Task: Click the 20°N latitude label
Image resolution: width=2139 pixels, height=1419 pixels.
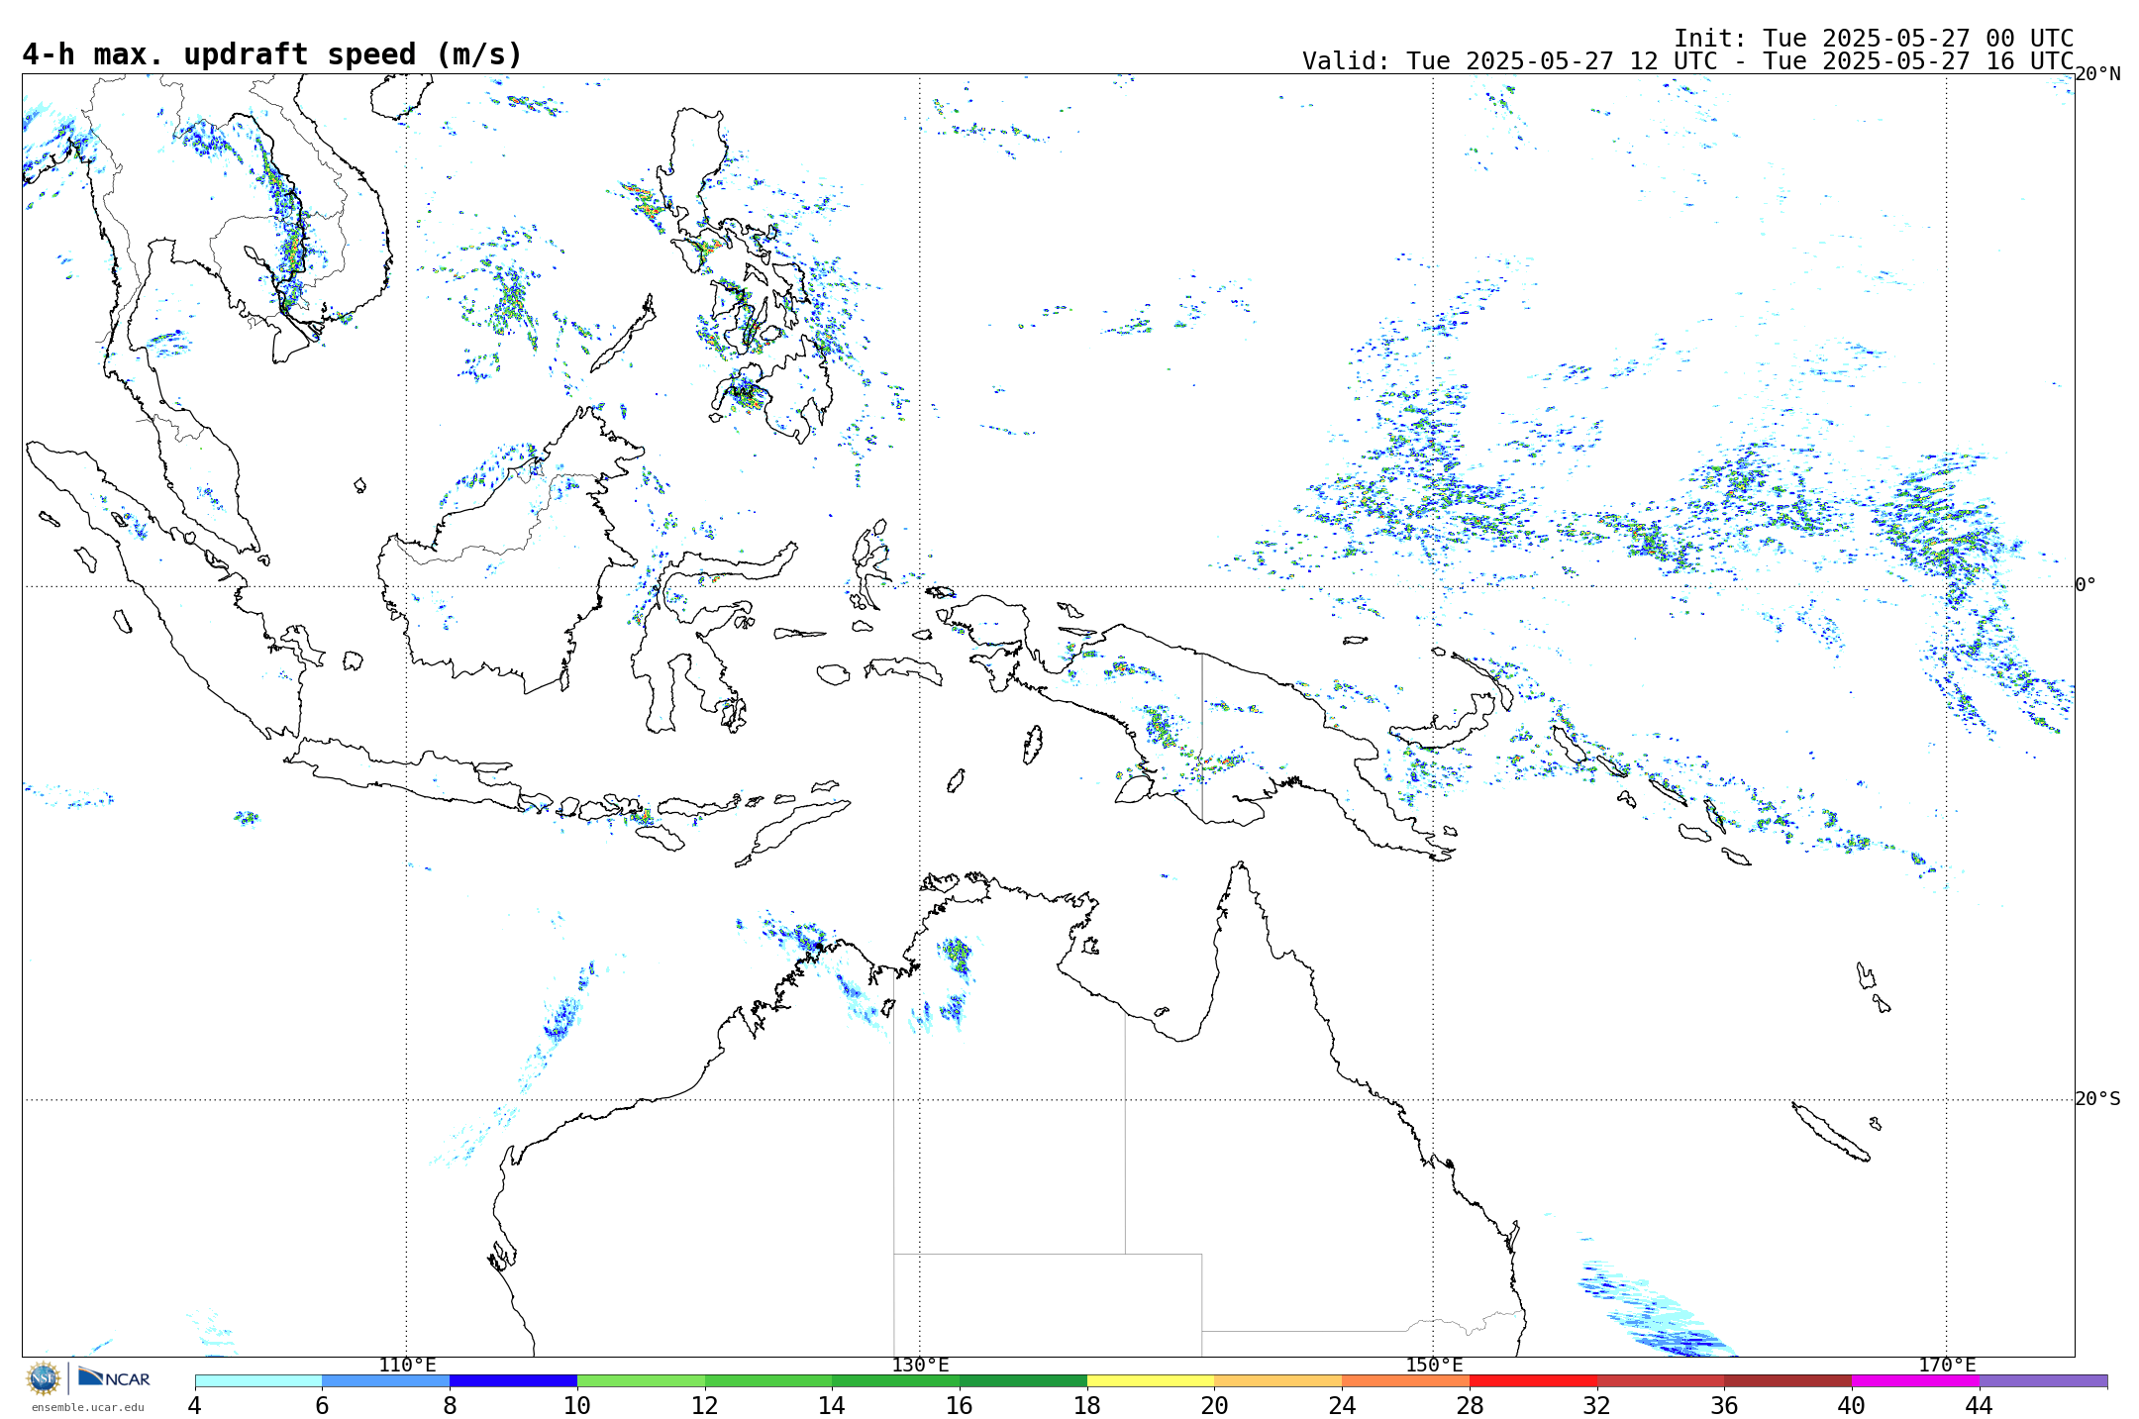Action: pyautogui.click(x=2097, y=74)
